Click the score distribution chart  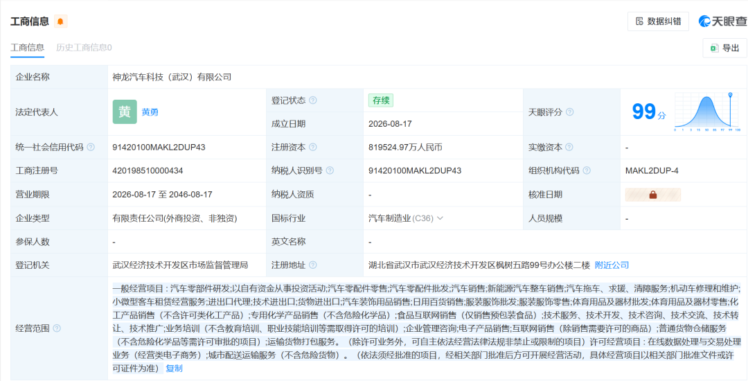707,112
